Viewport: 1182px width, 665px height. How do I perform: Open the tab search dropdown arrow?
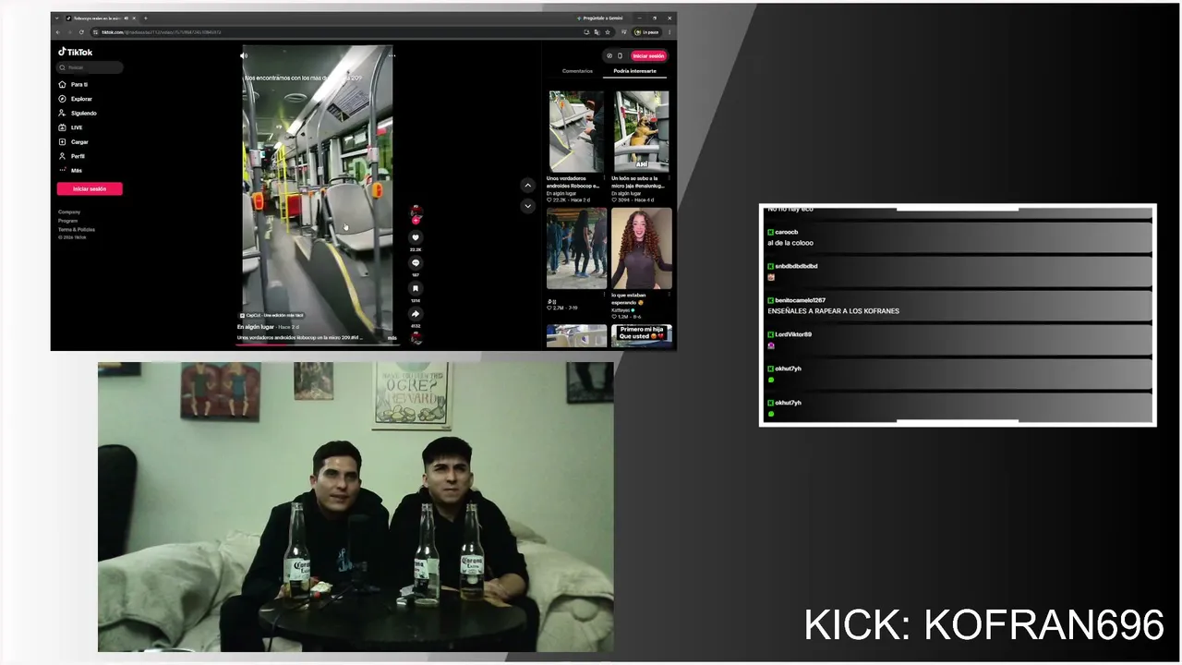(56, 18)
